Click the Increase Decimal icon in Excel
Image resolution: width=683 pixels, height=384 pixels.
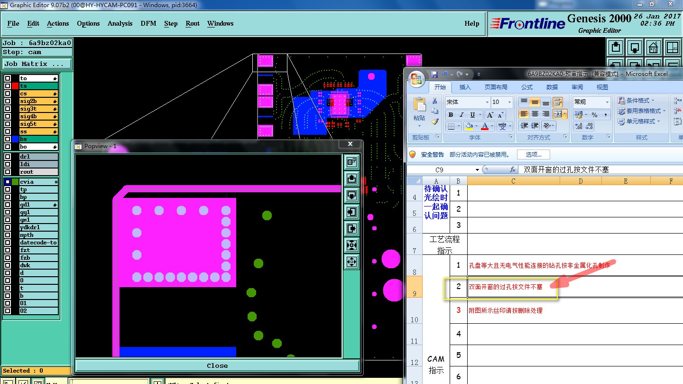point(579,126)
